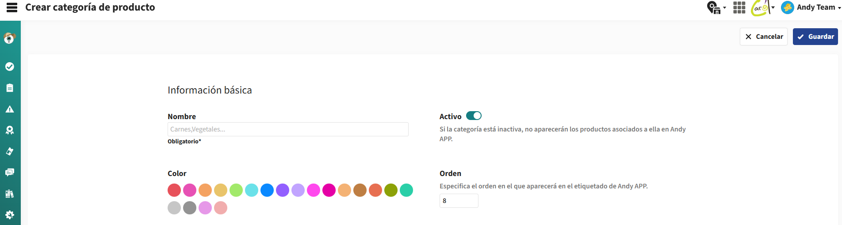Pick the blue color swatch
The width and height of the screenshot is (842, 225).
[x=267, y=190]
